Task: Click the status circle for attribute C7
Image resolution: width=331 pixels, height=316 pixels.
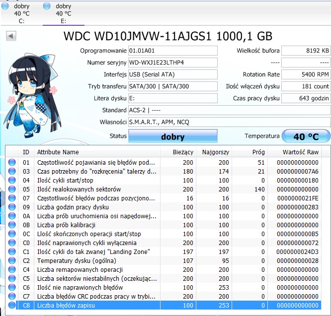Action: pyautogui.click(x=12, y=297)
